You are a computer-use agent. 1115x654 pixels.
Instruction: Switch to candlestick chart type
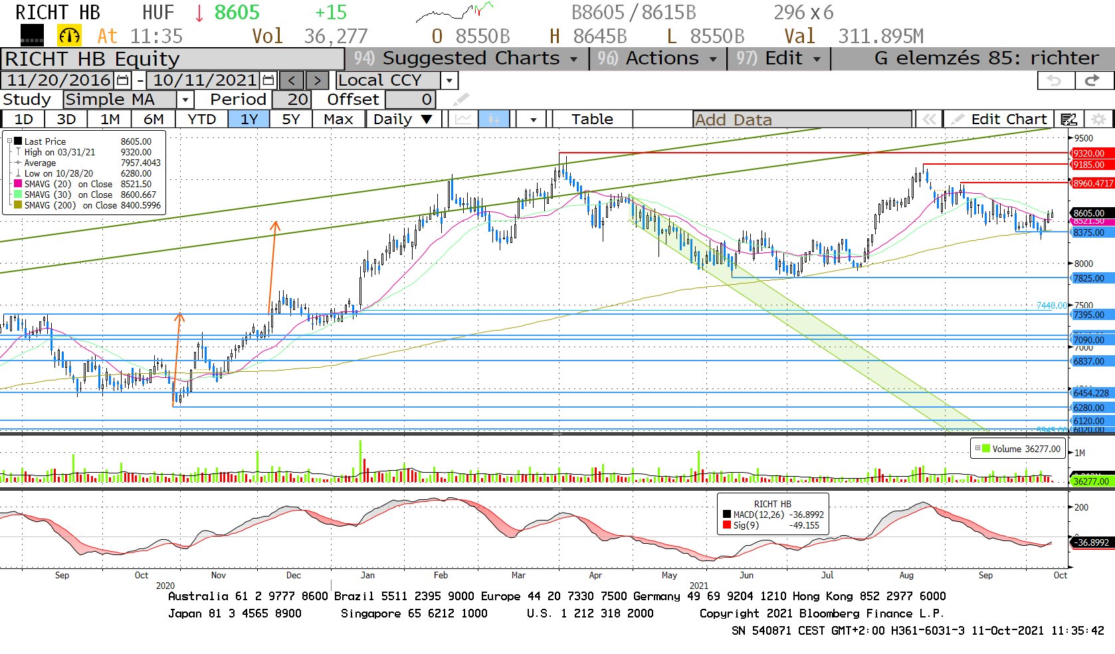pyautogui.click(x=493, y=120)
